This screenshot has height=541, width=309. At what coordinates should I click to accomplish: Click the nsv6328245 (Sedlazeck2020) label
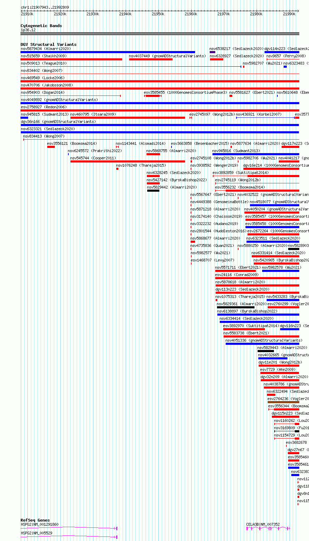click(x=174, y=173)
